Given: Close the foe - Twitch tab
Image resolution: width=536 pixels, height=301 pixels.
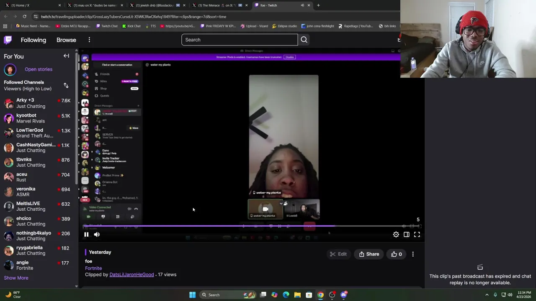Looking at the screenshot, I should 309,5.
